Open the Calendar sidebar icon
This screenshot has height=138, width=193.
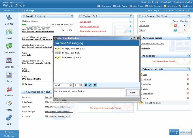pos(9,60)
